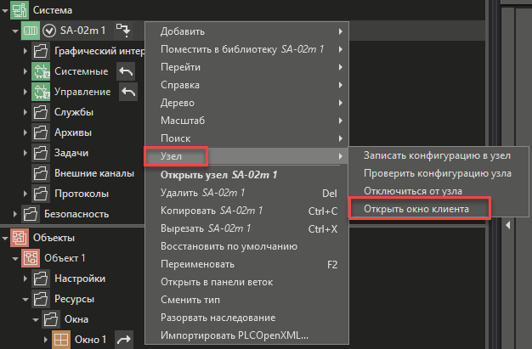Collapse the Объект 1 node
The height and width of the screenshot is (349, 532).
coord(15,258)
